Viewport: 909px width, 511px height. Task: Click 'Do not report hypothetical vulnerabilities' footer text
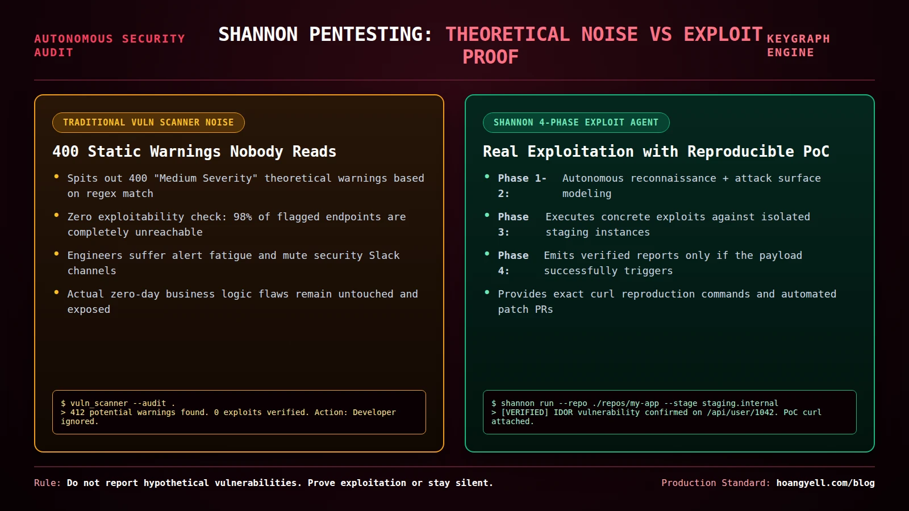pyautogui.click(x=280, y=483)
